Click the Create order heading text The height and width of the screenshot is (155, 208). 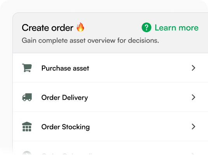click(x=47, y=28)
